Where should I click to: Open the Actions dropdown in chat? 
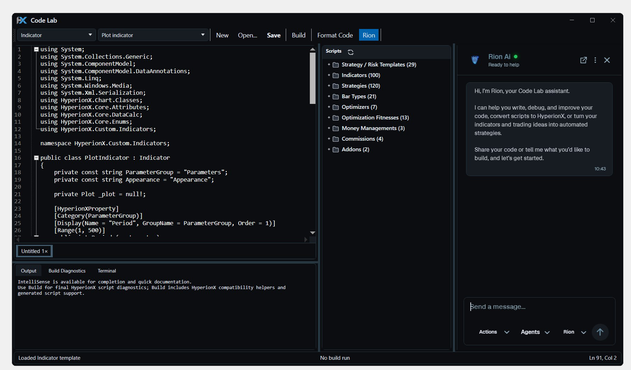pyautogui.click(x=494, y=332)
